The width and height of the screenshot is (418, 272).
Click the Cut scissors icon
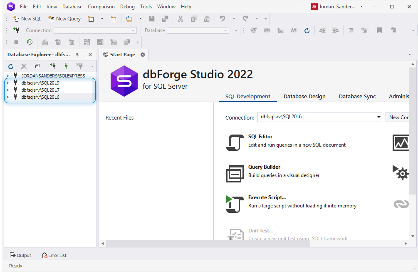click(181, 19)
